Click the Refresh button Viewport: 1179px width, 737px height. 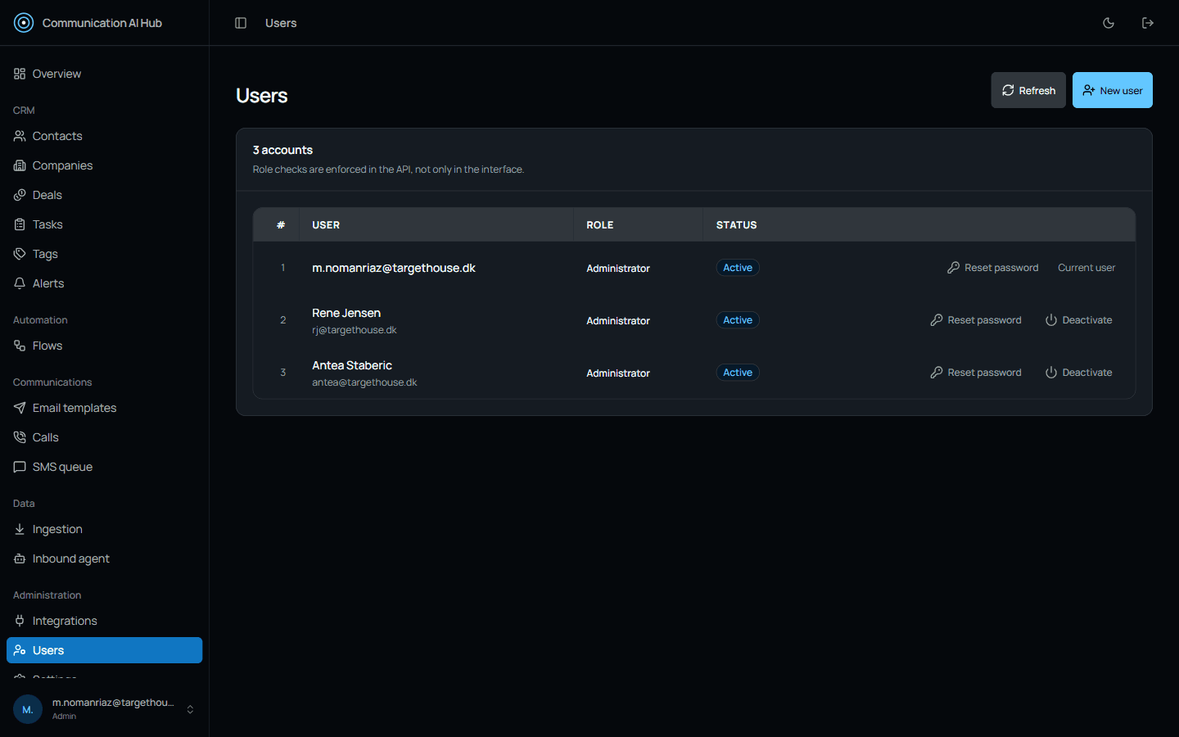coord(1028,90)
